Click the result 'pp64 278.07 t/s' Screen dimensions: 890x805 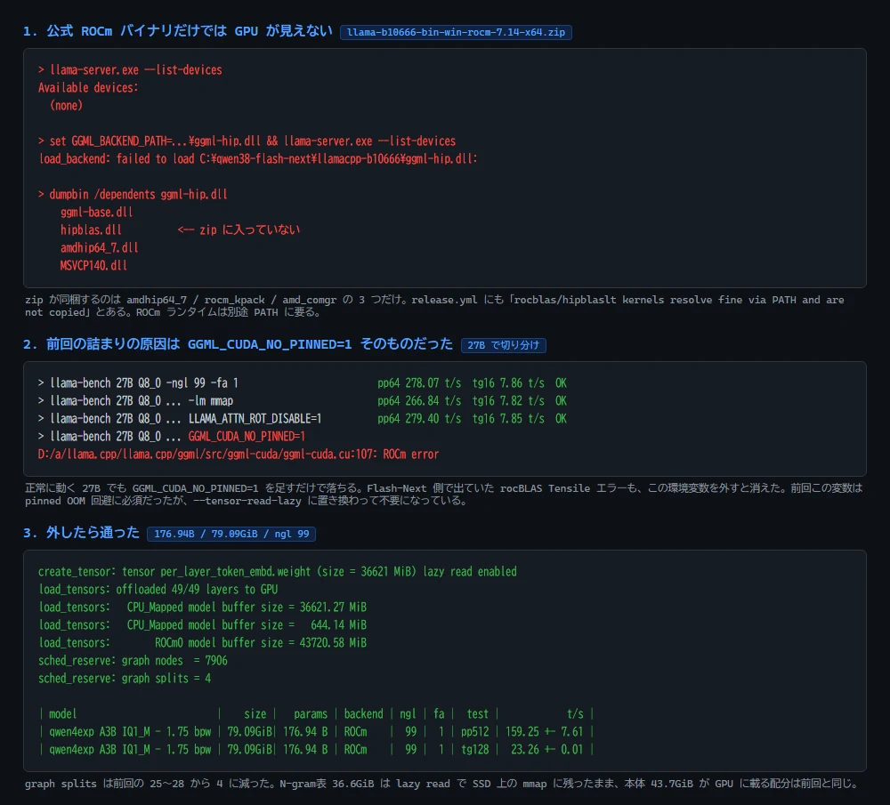pos(419,382)
